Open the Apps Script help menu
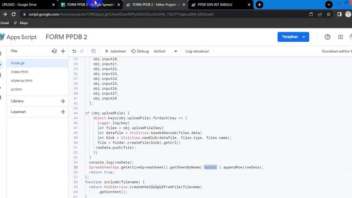Image resolution: width=352 pixels, height=198 pixels. (327, 37)
